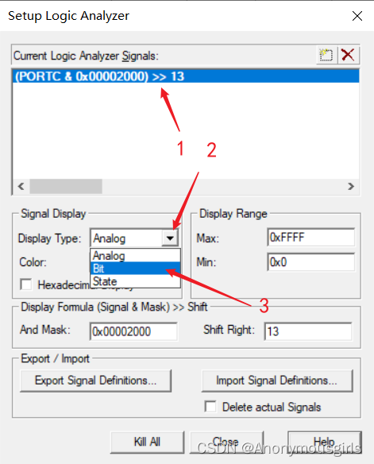Toggle the Delete actual Signals checkbox
374x464 pixels.
click(x=210, y=407)
